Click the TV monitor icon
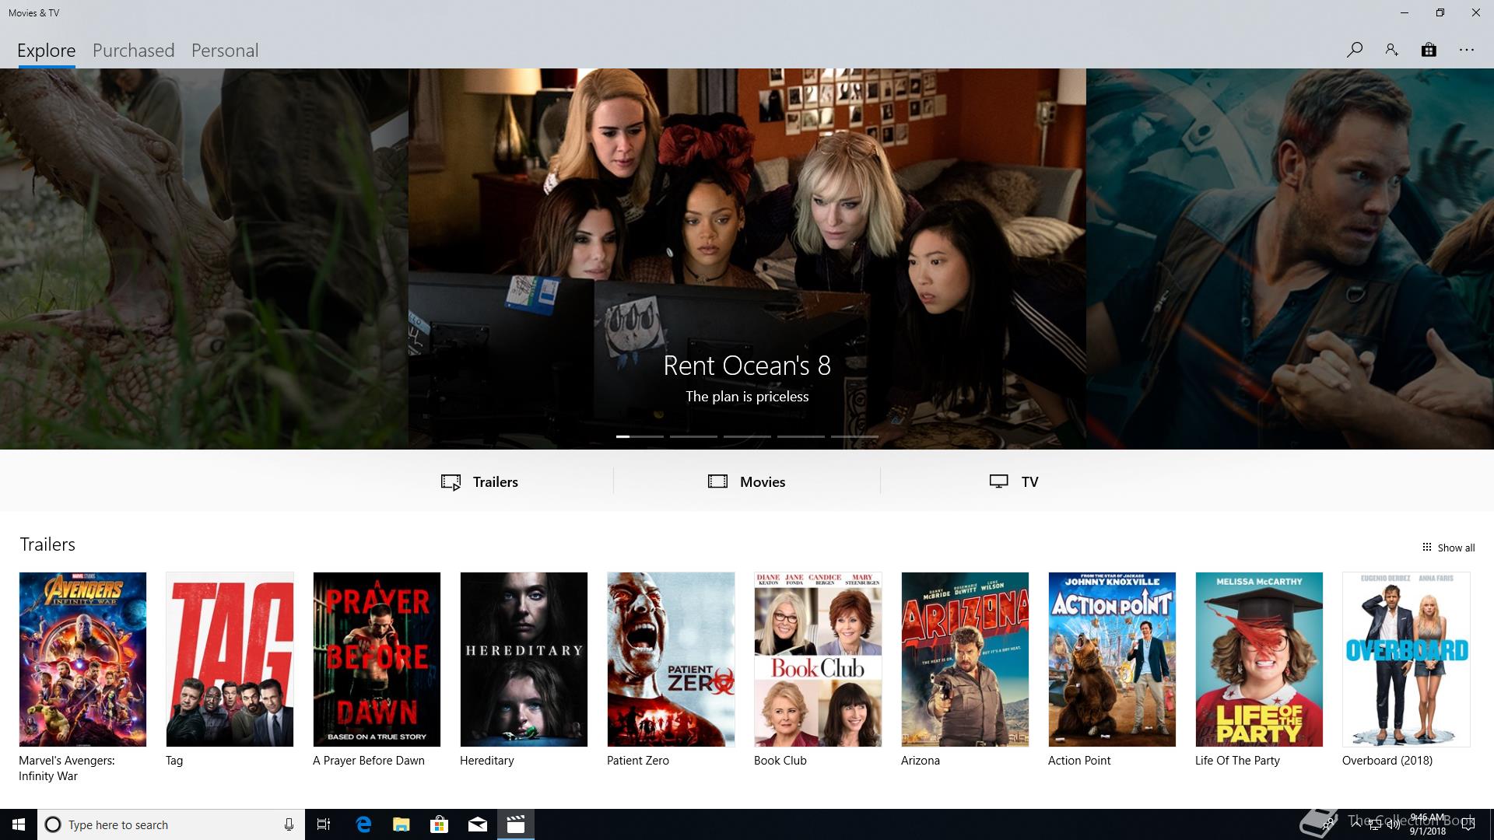This screenshot has height=840, width=1494. [x=998, y=481]
